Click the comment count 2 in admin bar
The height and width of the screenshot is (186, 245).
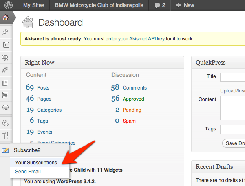click(x=163, y=5)
